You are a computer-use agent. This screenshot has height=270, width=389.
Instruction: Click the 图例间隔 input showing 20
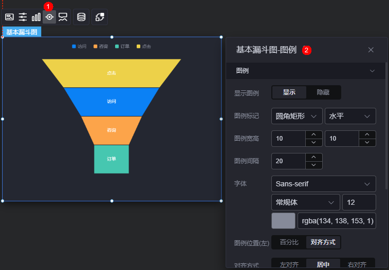(x=288, y=161)
